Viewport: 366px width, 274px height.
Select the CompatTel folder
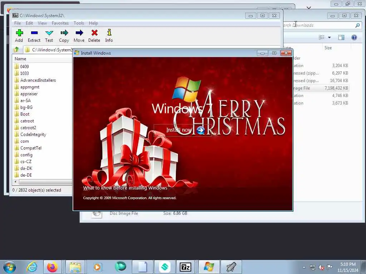[x=31, y=148]
